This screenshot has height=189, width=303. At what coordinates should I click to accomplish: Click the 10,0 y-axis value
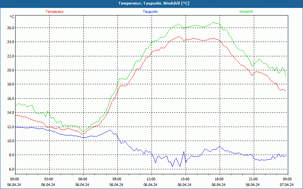coord(11,141)
